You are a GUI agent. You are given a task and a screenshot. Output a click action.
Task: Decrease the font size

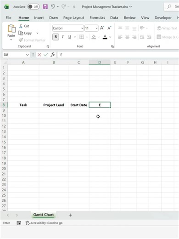(109, 28)
